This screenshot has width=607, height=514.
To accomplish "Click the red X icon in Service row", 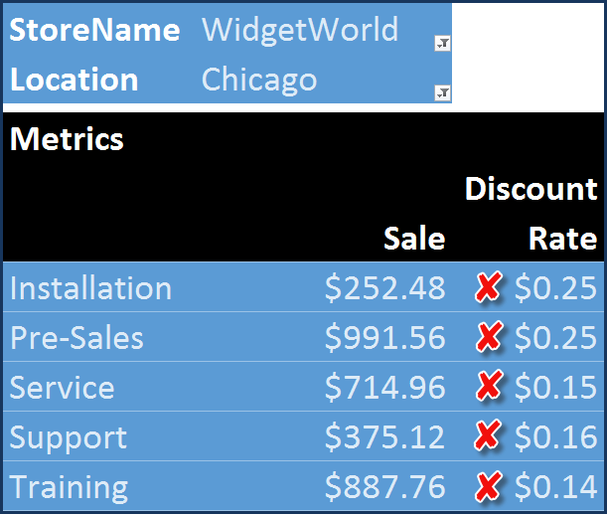I will coord(488,388).
